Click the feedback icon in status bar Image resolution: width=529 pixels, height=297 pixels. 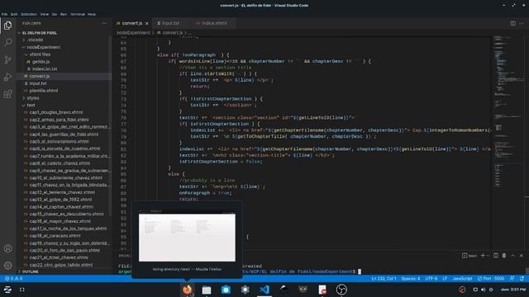(512, 279)
